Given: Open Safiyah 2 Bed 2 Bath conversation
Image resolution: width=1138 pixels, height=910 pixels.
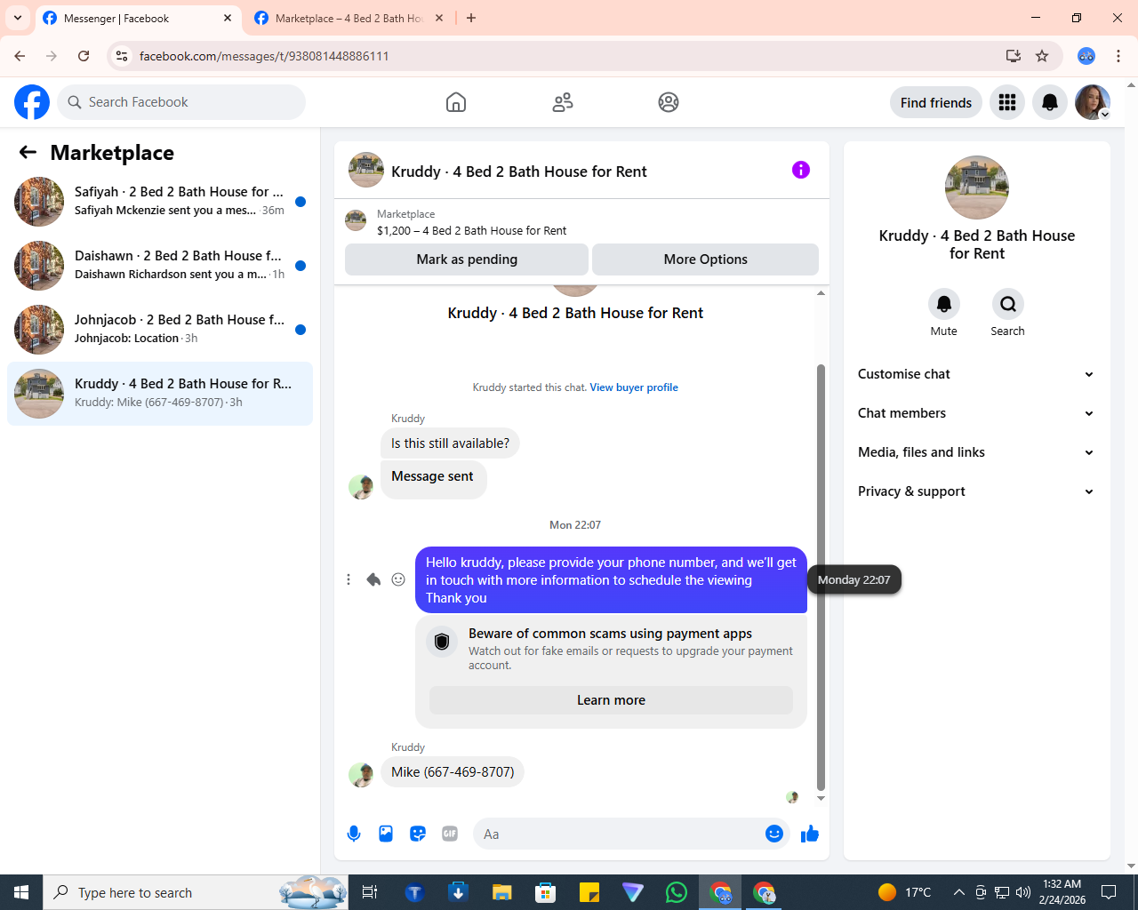Looking at the screenshot, I should [160, 201].
